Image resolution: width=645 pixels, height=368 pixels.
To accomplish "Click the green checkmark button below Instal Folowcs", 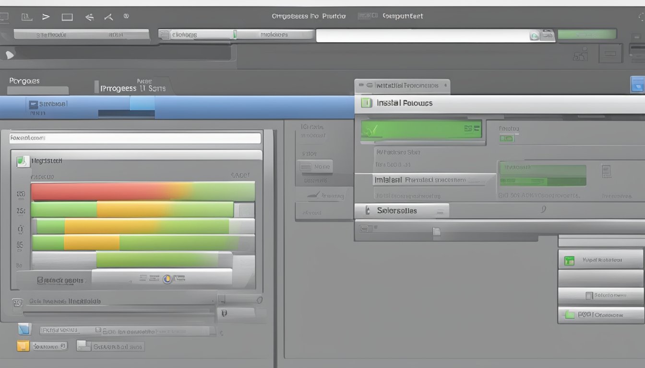I will pos(421,129).
